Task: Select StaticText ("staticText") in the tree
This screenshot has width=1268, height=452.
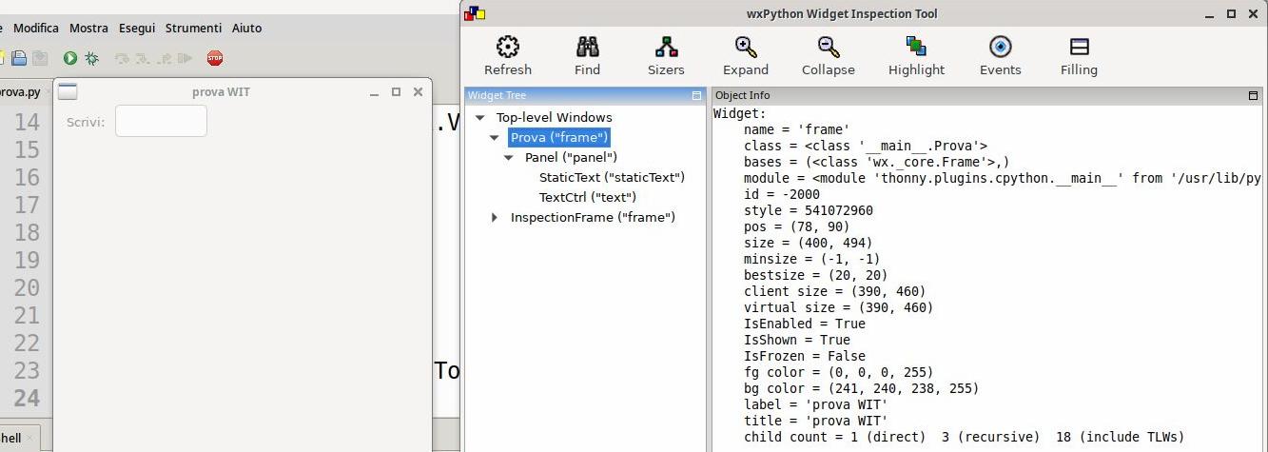Action: coord(612,178)
